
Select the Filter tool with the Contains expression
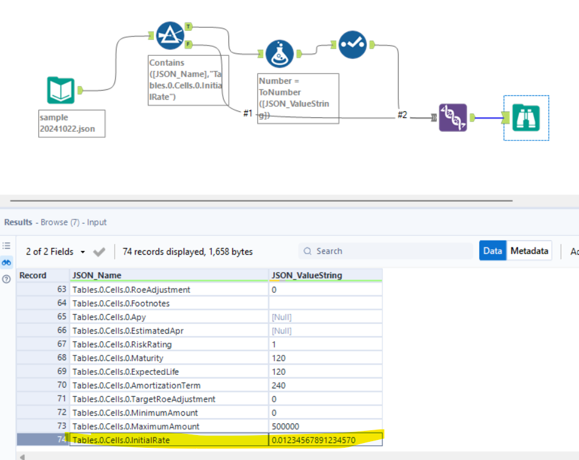point(169,35)
